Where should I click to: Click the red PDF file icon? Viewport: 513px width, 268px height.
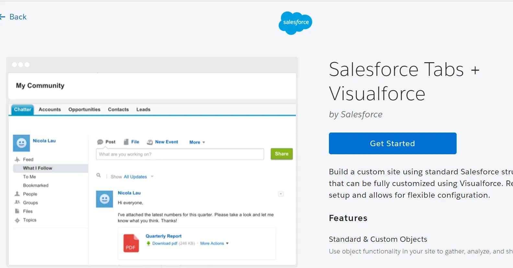pyautogui.click(x=131, y=243)
